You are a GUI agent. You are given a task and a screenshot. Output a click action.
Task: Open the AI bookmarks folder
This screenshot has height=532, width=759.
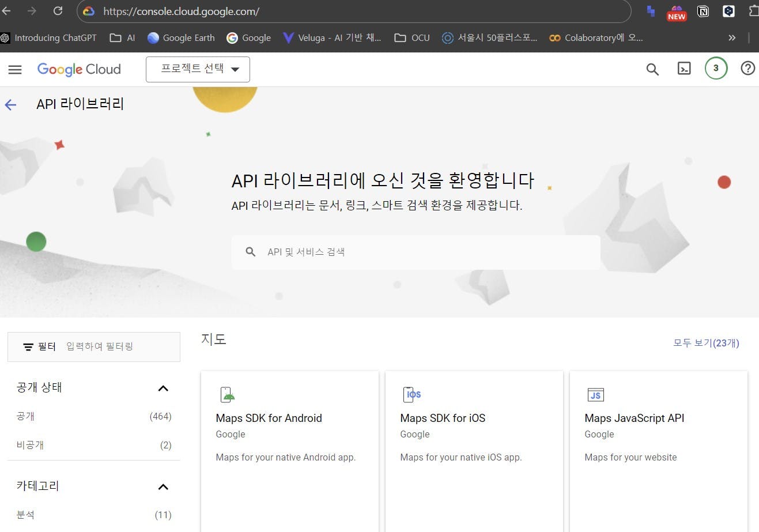pos(122,38)
